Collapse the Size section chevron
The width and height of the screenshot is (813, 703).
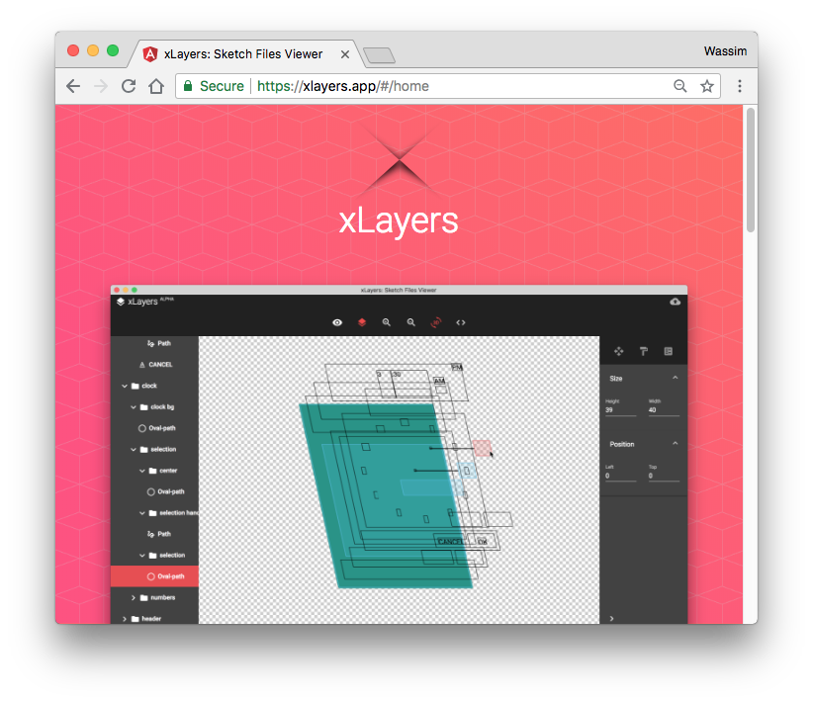[x=676, y=378]
